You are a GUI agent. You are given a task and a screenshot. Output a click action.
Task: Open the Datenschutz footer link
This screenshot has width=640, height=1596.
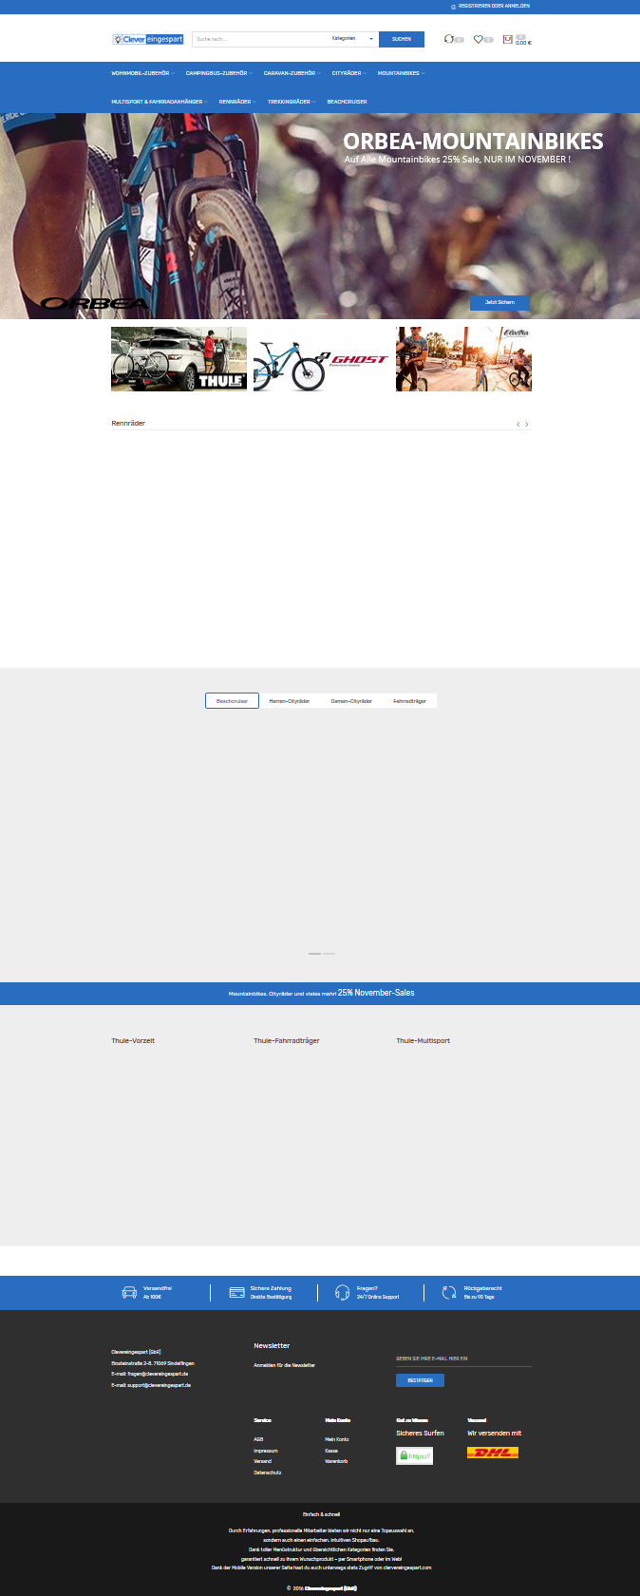click(268, 1472)
